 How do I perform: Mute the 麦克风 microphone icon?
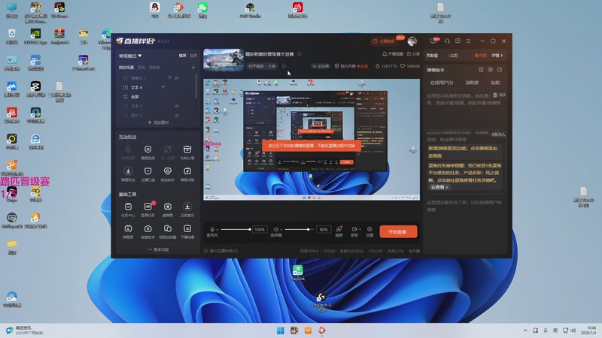point(212,229)
